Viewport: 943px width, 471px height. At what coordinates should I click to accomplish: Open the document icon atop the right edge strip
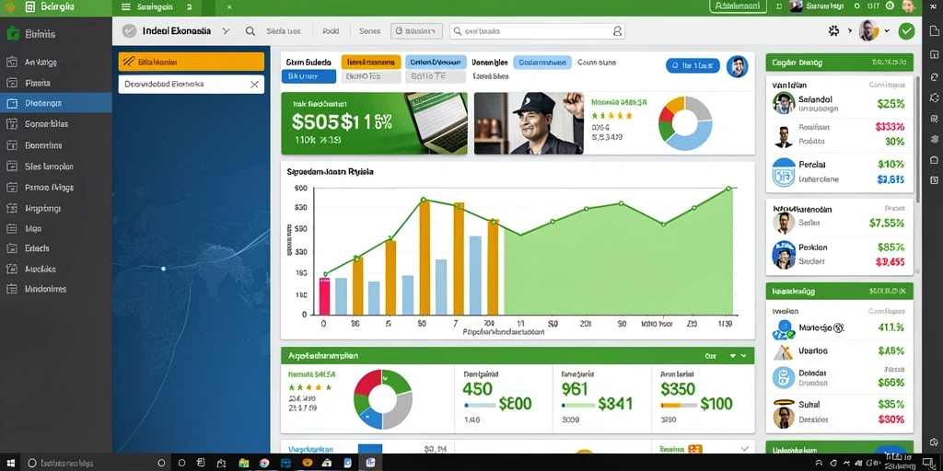[934, 30]
